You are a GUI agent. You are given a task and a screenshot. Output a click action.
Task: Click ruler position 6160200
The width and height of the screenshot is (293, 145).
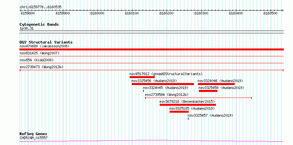coord(167,13)
